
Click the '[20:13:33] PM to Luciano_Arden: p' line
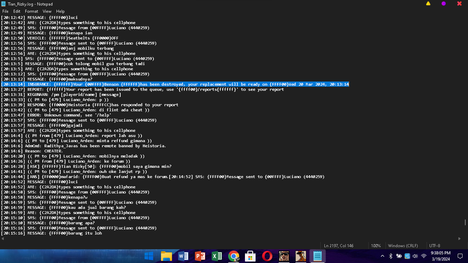pyautogui.click(x=55, y=100)
